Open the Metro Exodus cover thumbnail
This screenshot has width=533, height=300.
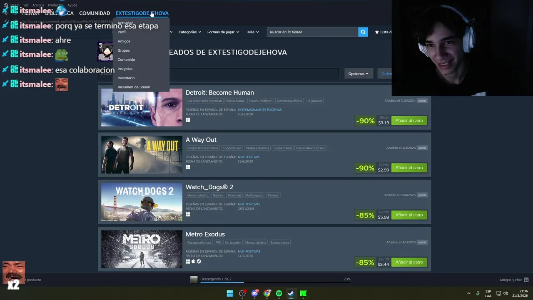(142, 249)
